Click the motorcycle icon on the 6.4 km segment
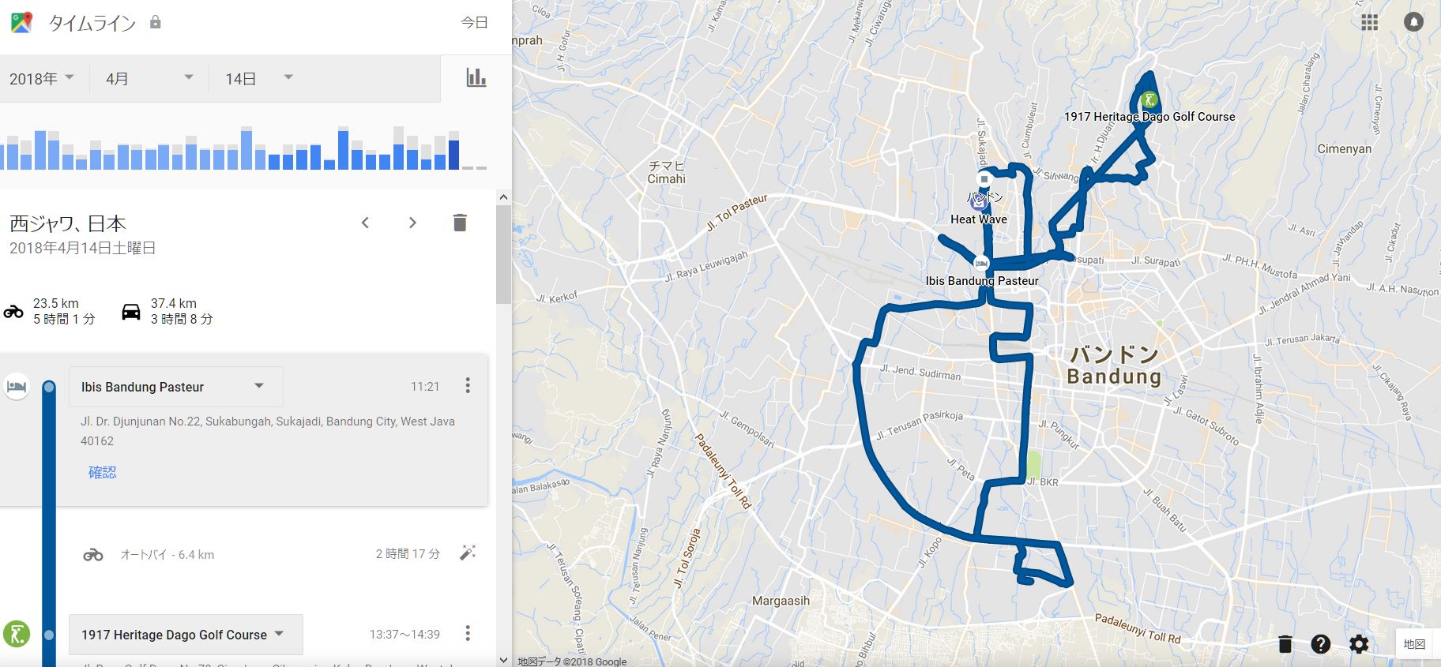This screenshot has width=1441, height=667. pyautogui.click(x=93, y=555)
